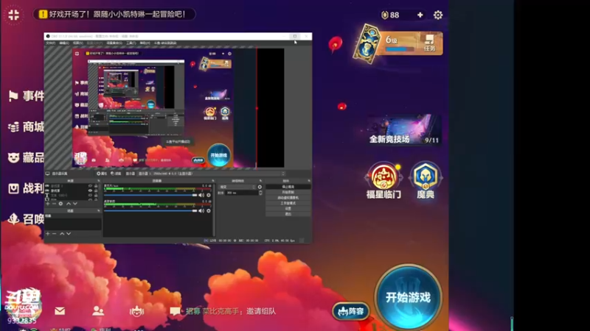Open 麦克风/Aux track gear settings
The image size is (590, 331).
(209, 195)
